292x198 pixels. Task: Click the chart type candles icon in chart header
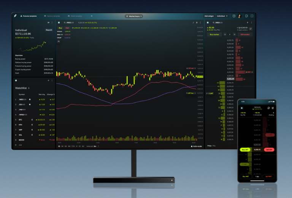click(197, 23)
